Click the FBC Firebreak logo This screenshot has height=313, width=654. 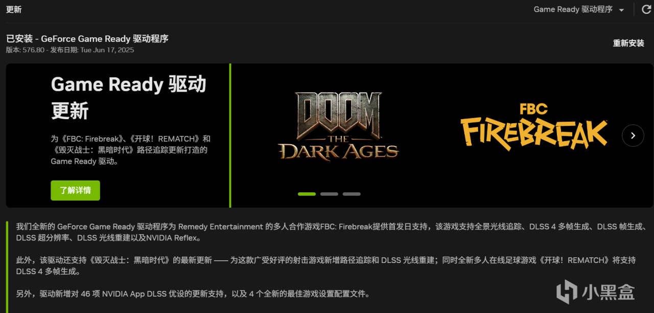tap(534, 126)
